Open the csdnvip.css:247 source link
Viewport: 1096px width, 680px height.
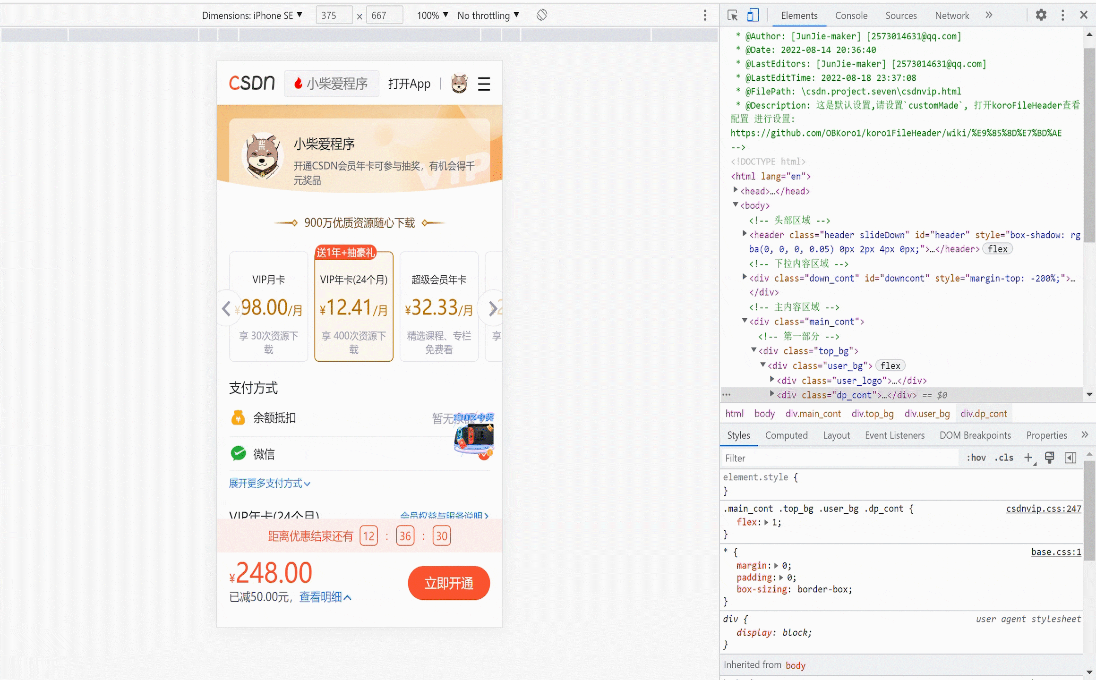coord(1043,509)
